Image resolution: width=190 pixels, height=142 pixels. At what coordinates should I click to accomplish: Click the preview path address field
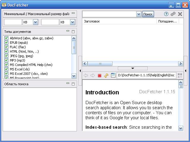[146, 75]
